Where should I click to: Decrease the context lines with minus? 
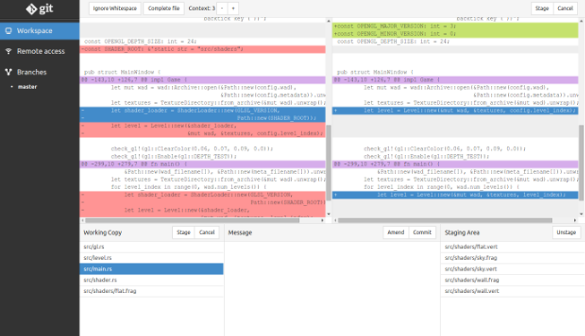(222, 8)
